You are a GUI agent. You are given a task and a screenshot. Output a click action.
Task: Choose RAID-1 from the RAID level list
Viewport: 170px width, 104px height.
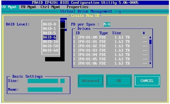49,29
